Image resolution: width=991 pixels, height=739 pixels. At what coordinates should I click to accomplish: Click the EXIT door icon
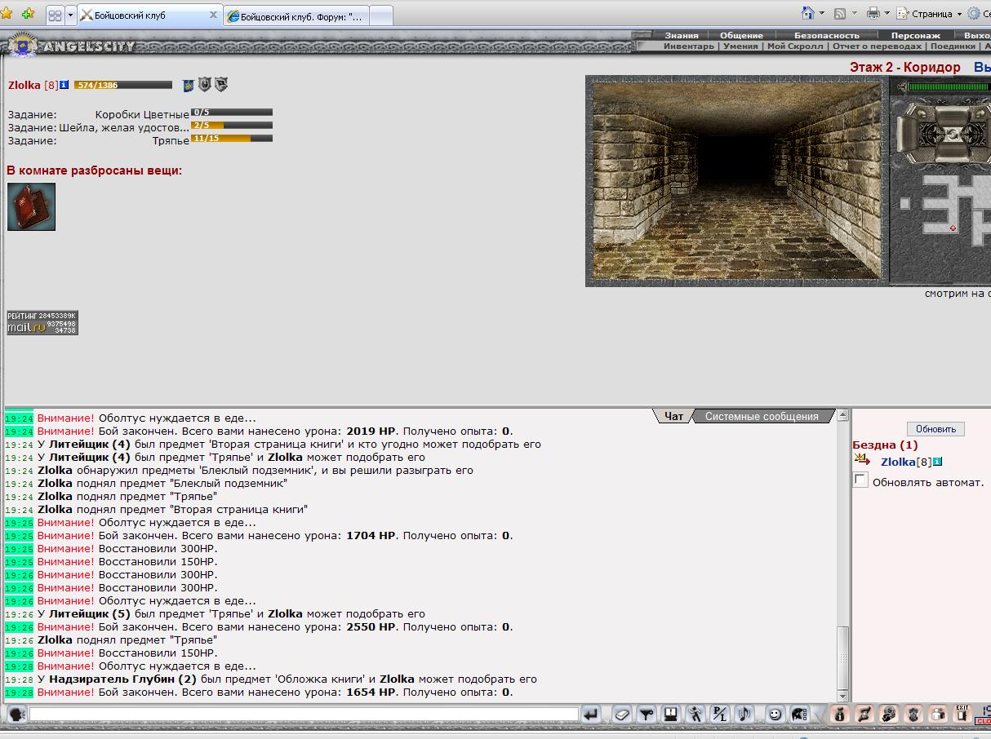(962, 715)
